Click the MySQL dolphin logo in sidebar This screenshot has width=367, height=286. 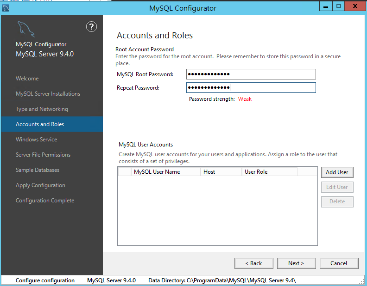26,29
